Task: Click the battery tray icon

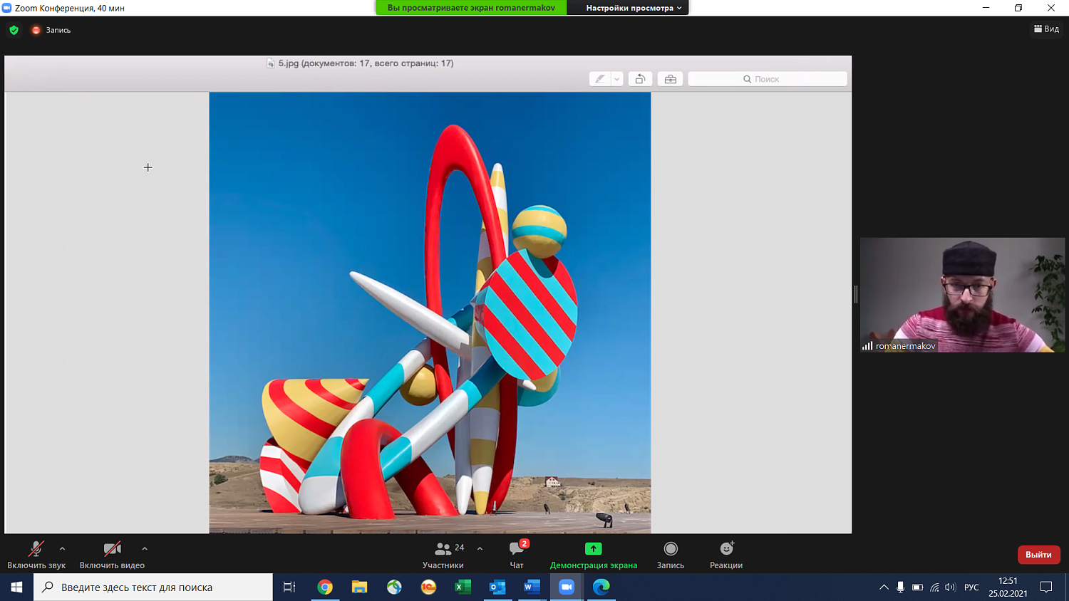Action: click(x=918, y=587)
